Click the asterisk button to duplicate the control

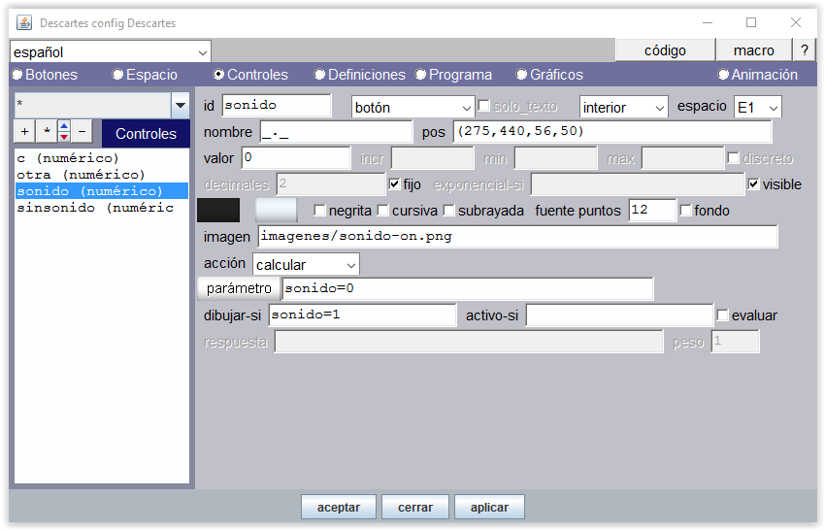click(45, 131)
